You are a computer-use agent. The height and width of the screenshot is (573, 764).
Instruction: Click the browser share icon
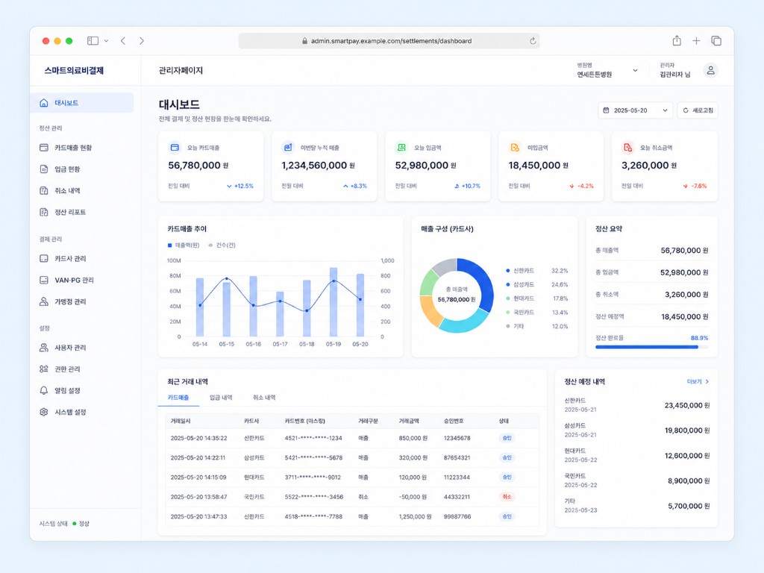(677, 41)
